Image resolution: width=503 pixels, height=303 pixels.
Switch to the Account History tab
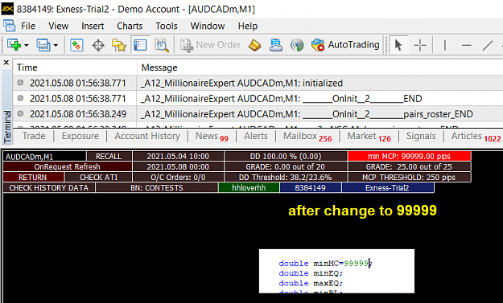pos(147,136)
